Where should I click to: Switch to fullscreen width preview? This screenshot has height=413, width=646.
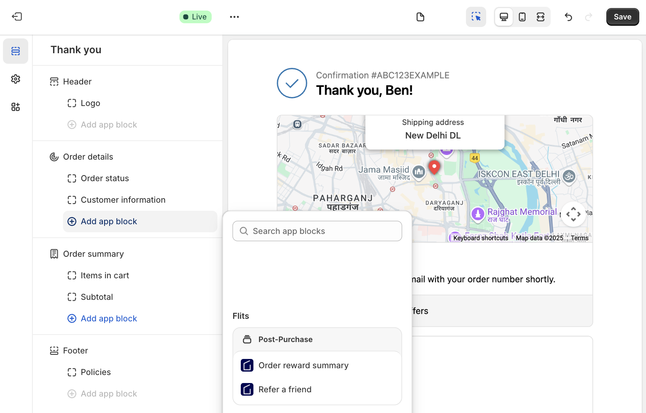tap(541, 17)
